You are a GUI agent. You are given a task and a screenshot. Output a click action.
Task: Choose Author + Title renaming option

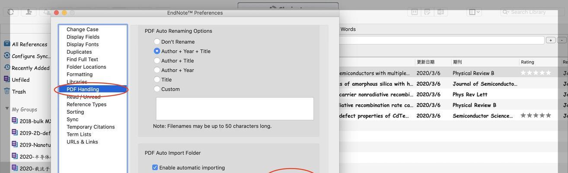[x=157, y=61]
